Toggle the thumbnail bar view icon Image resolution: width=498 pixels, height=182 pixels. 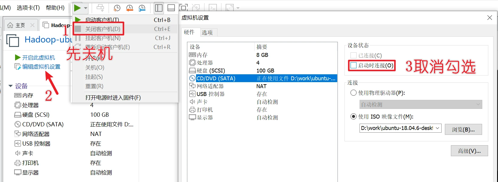[x=171, y=8]
